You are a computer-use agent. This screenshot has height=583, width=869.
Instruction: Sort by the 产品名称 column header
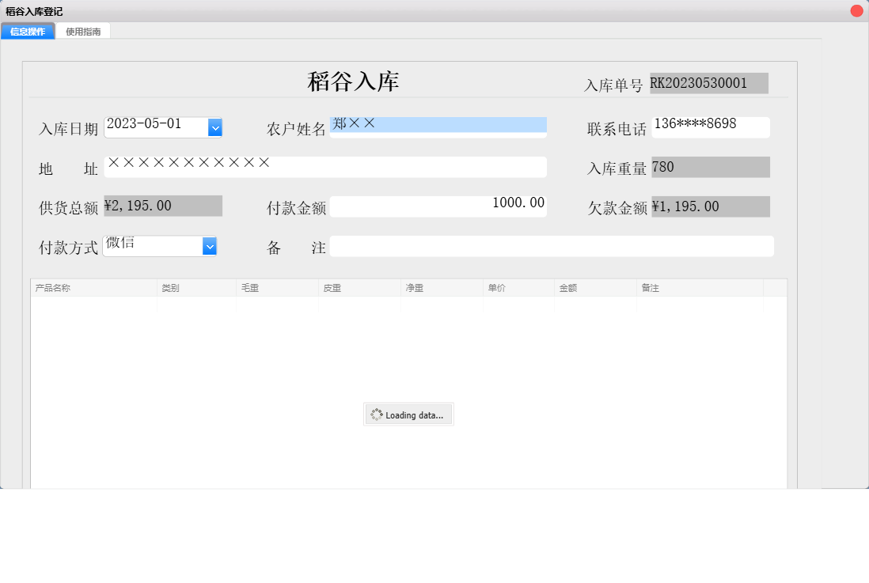pyautogui.click(x=93, y=288)
